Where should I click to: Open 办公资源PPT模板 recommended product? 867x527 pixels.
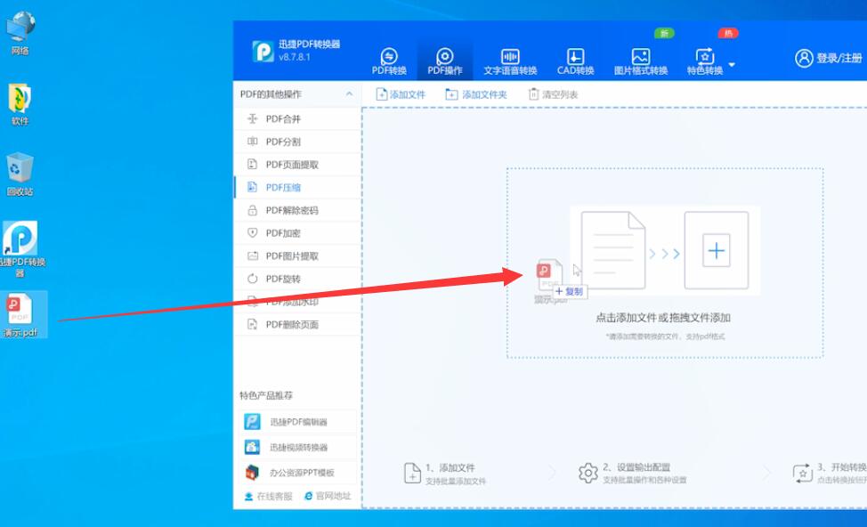[297, 473]
